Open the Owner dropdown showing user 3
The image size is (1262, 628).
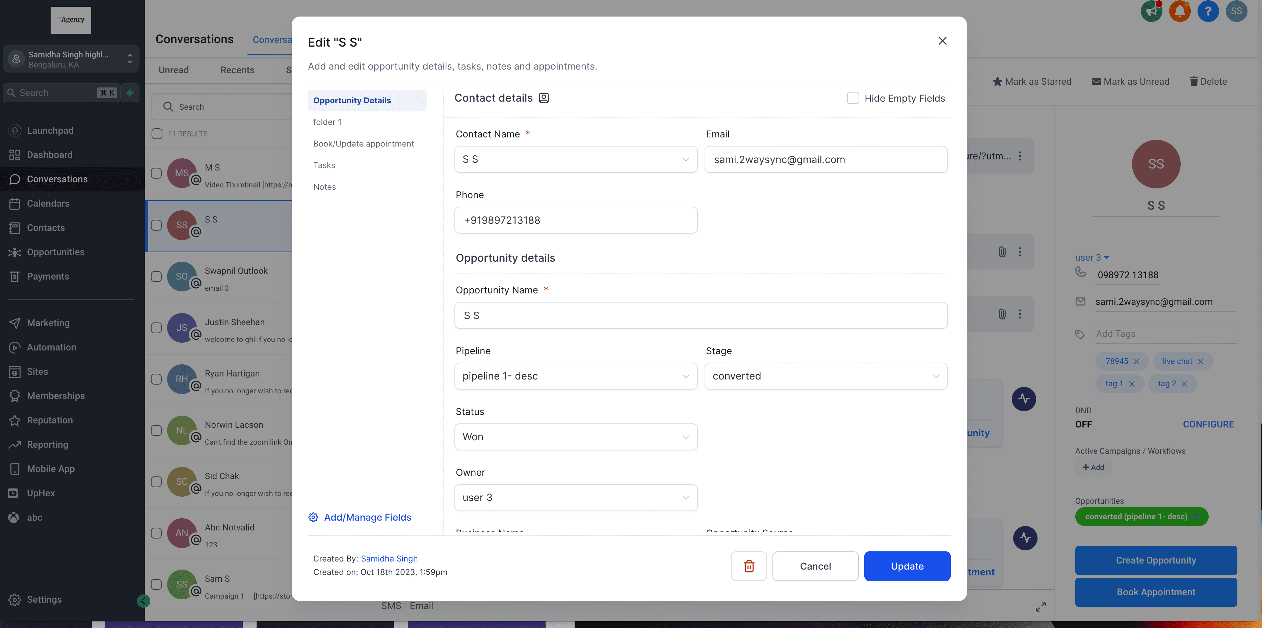click(576, 498)
